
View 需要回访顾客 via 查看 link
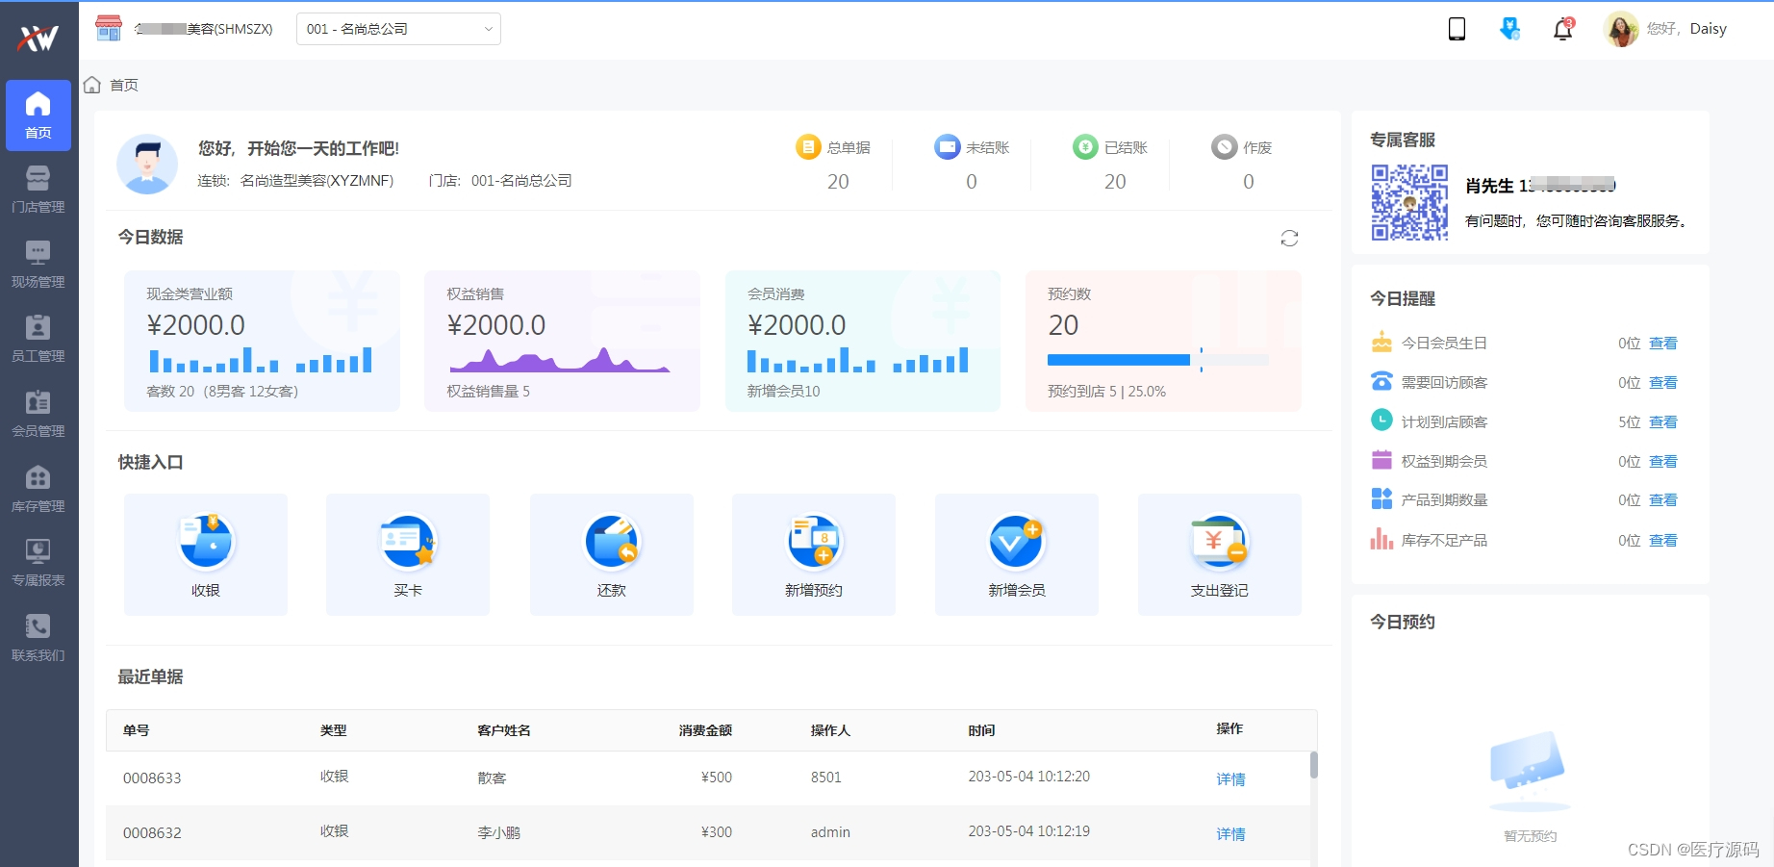(x=1662, y=383)
